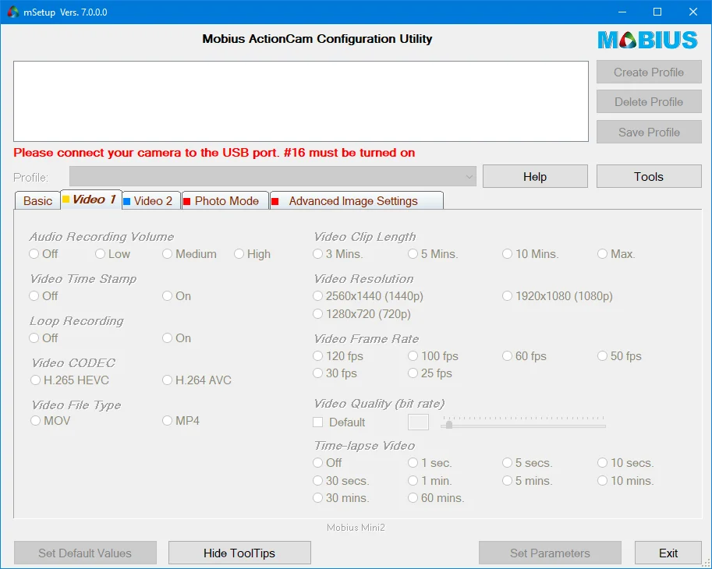The image size is (712, 569).
Task: Select 25 fps frame rate
Action: click(430, 373)
